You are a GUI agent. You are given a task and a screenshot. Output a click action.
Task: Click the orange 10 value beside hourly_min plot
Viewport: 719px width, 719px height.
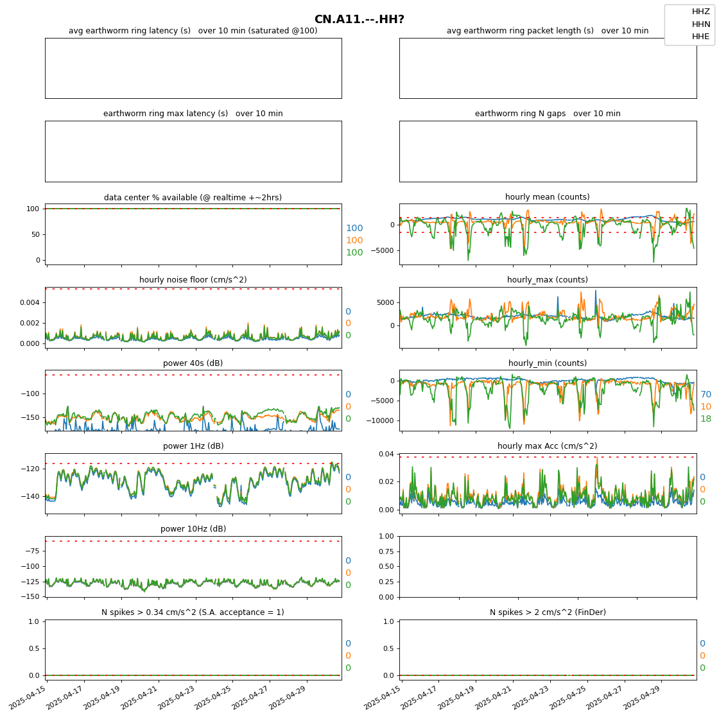click(x=706, y=407)
